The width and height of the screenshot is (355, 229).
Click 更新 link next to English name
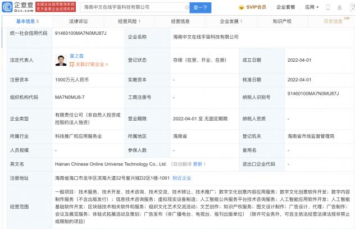(x=197, y=164)
